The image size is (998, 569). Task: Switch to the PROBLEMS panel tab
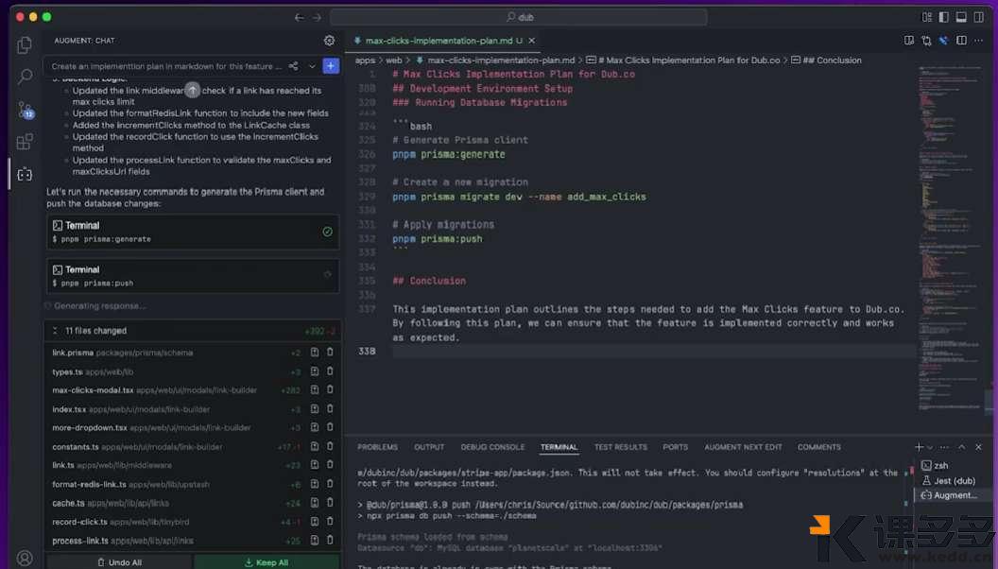coord(377,447)
